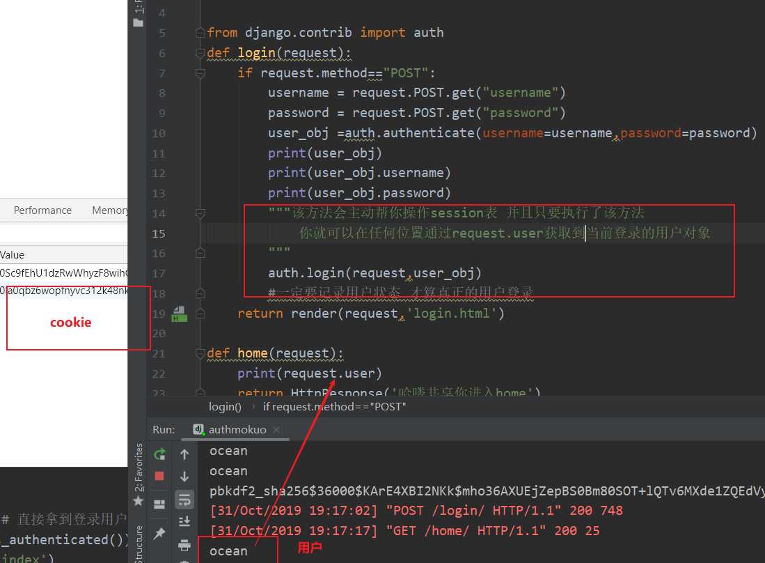This screenshot has height=563, width=765.
Task: Stop the running authmokuo server
Action: point(159,476)
